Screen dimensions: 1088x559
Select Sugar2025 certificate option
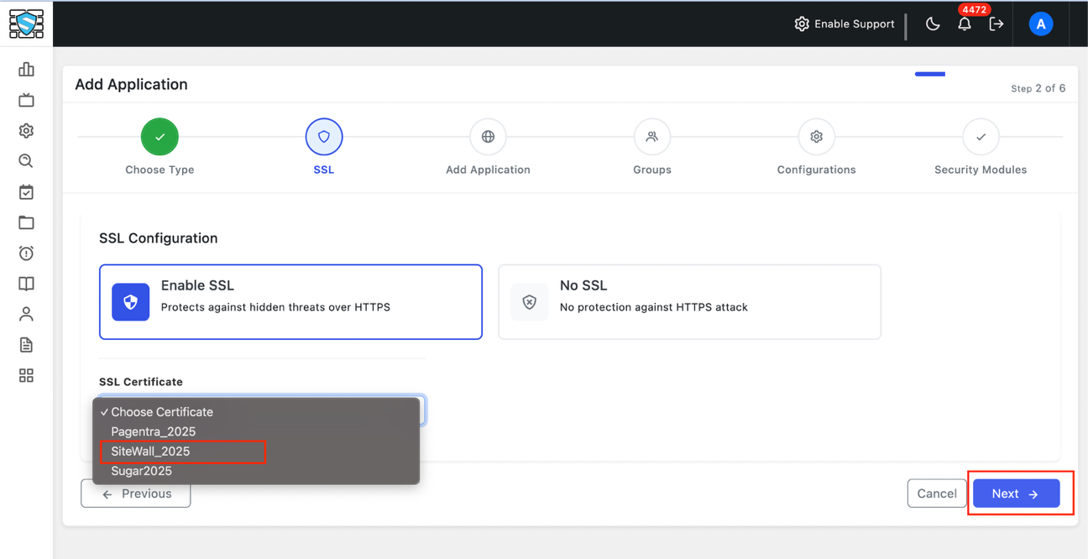[x=142, y=471]
